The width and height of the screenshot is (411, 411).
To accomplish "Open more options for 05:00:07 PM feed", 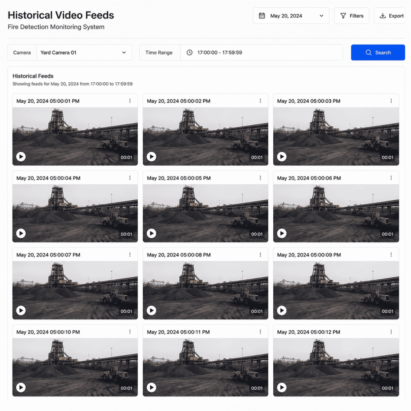I will (x=130, y=255).
